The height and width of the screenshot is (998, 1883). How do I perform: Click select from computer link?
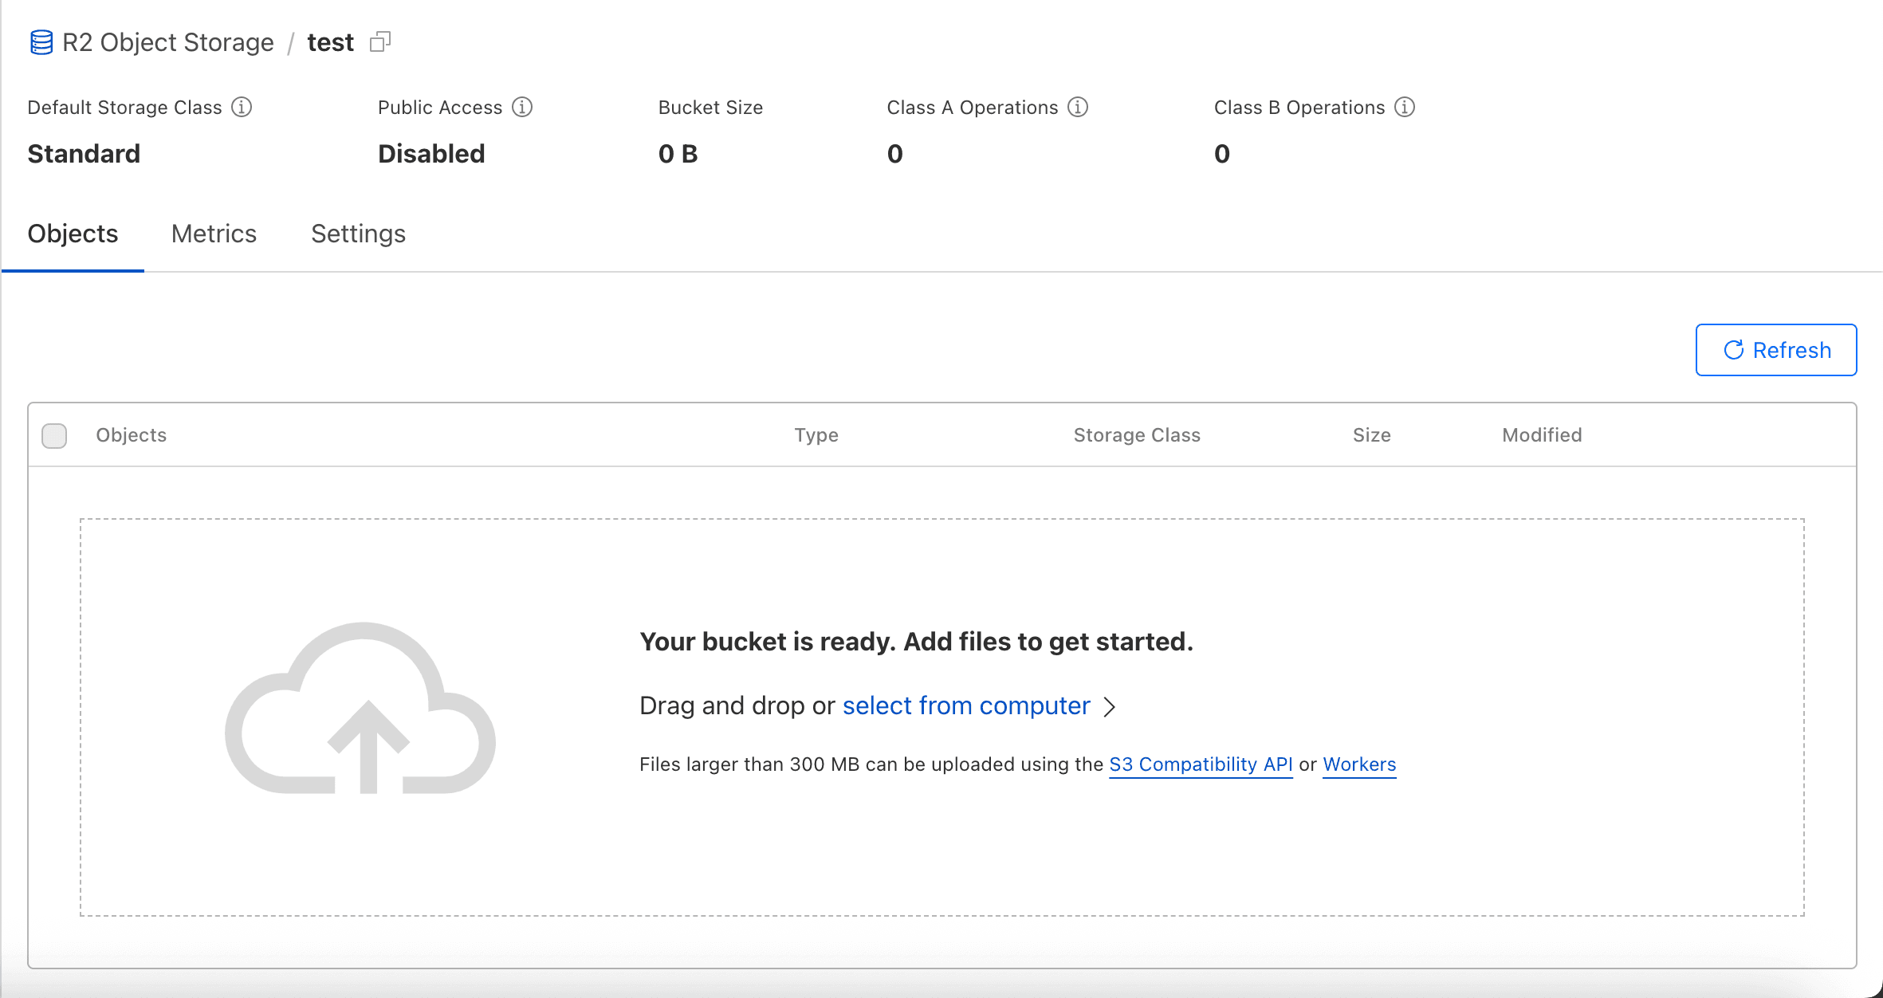[966, 705]
